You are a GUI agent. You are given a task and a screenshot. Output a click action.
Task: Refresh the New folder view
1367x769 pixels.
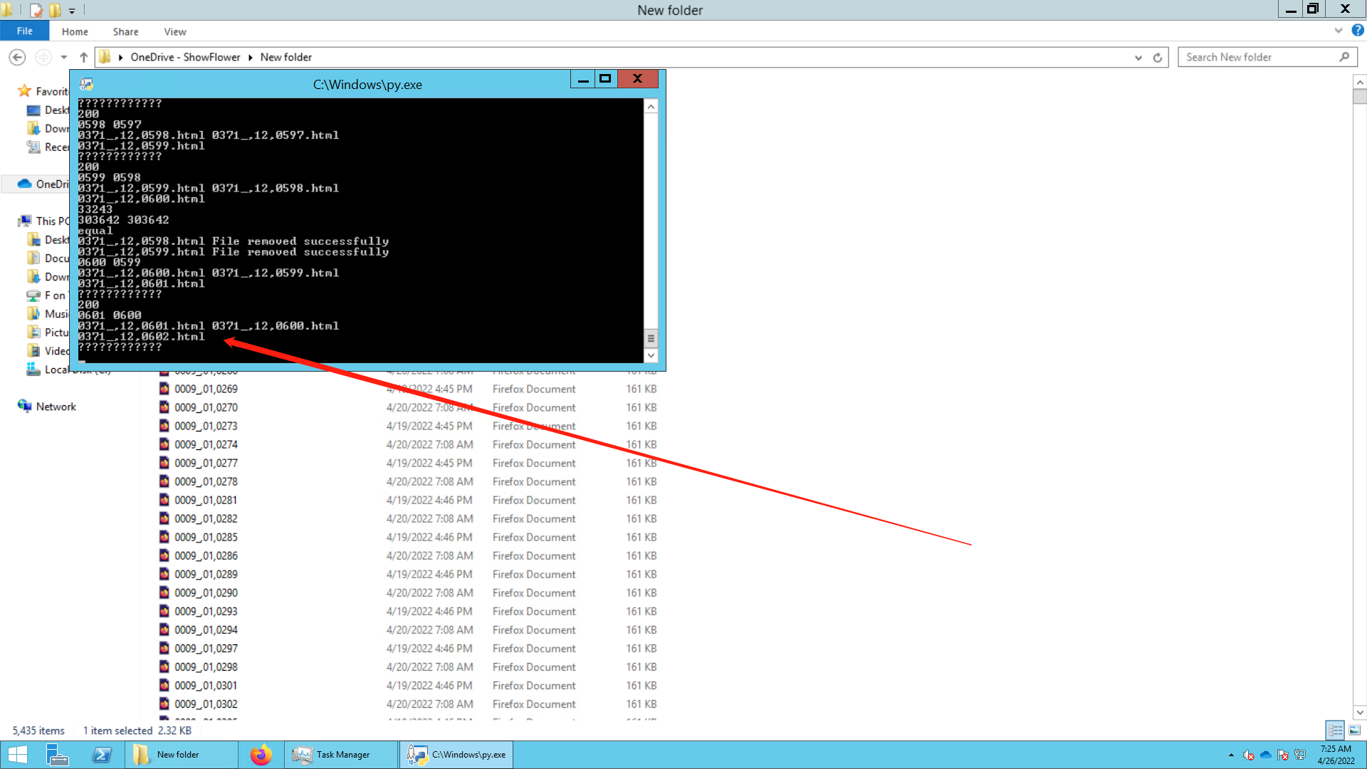(x=1158, y=57)
